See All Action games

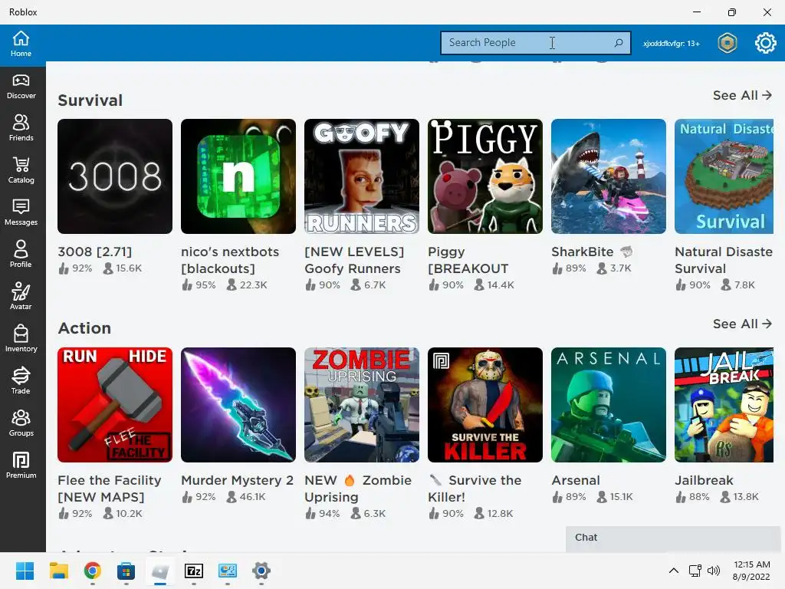point(742,324)
